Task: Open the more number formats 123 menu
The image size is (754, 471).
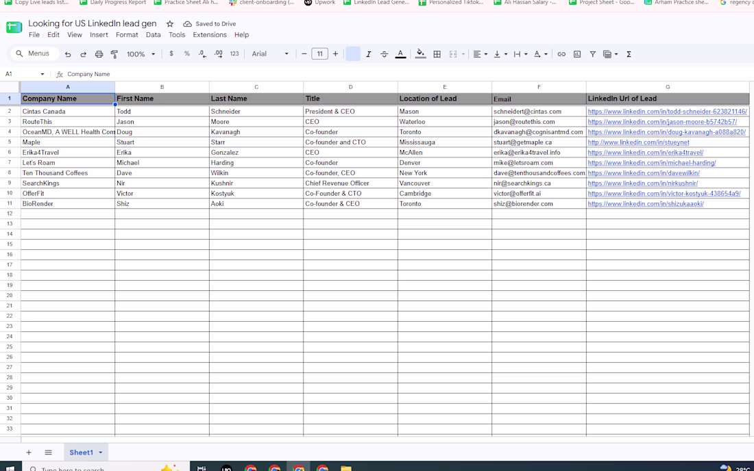Action: [234, 54]
